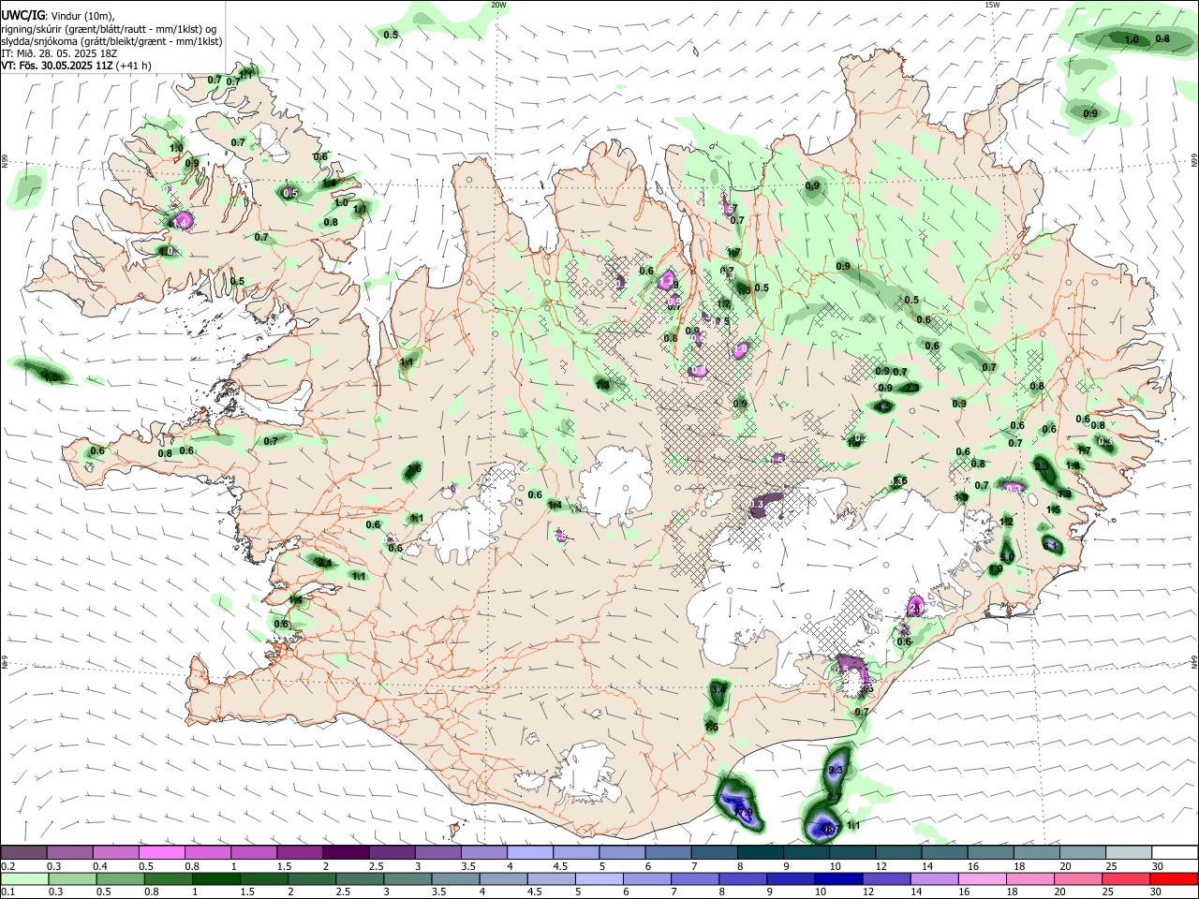This screenshot has width=1199, height=899.
Task: Click the "17.9" precipitation value in the blue cell
Action: coord(743,812)
